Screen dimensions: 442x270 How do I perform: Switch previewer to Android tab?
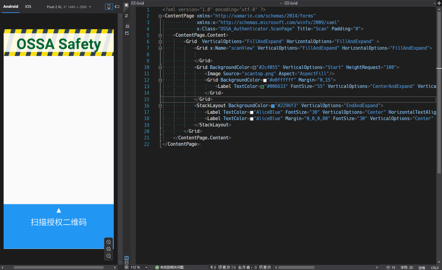point(11,7)
